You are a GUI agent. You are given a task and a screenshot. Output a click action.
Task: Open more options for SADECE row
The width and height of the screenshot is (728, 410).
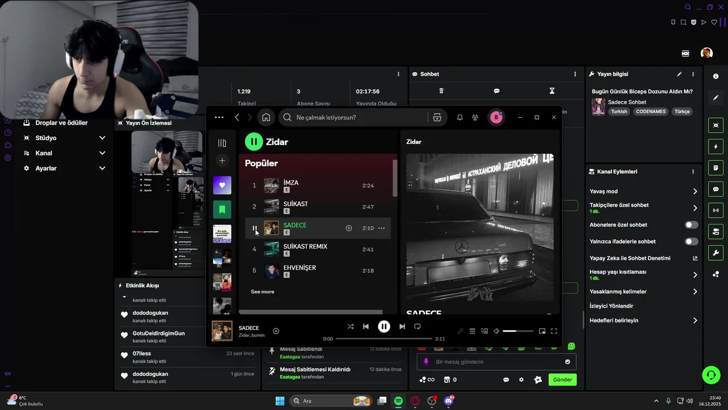click(x=381, y=228)
